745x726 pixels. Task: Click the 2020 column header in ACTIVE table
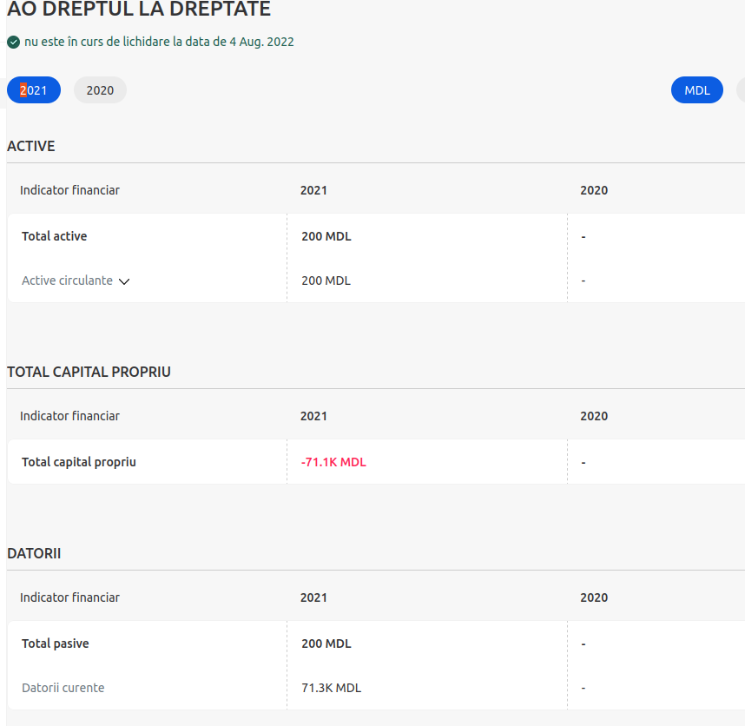click(594, 190)
